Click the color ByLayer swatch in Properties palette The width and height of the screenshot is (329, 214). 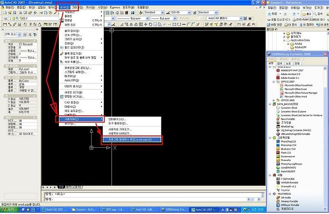tap(21, 44)
